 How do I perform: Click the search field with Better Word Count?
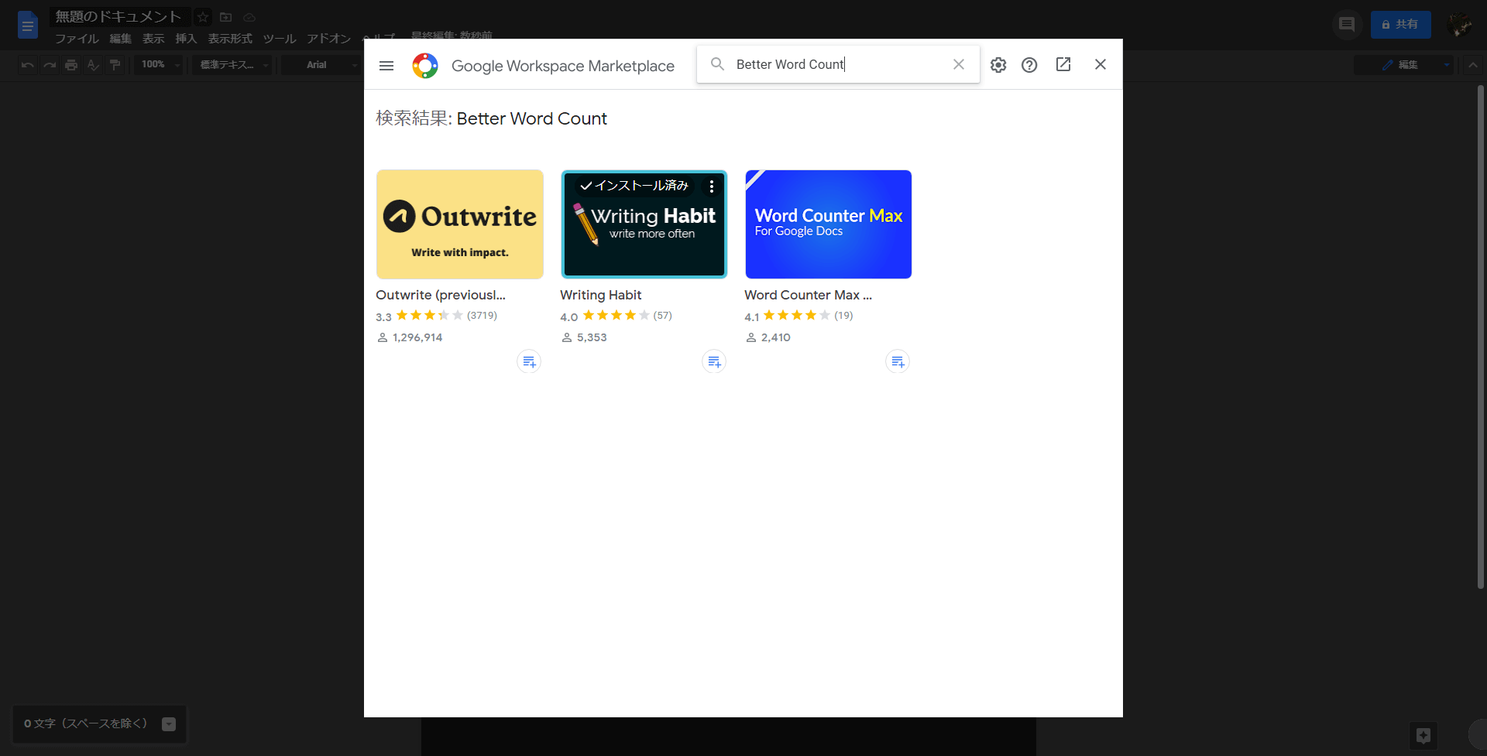pos(838,64)
